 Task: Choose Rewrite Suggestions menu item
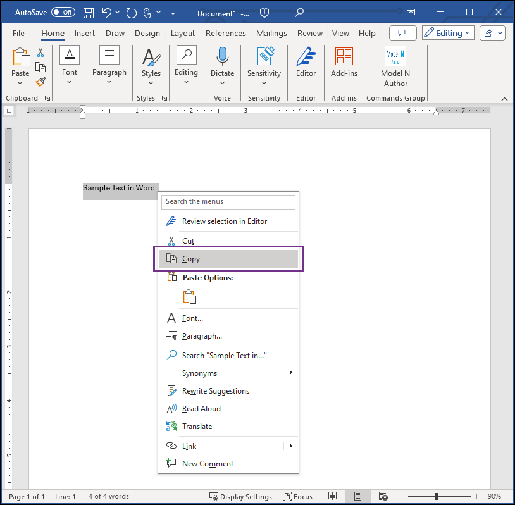pyautogui.click(x=228, y=391)
